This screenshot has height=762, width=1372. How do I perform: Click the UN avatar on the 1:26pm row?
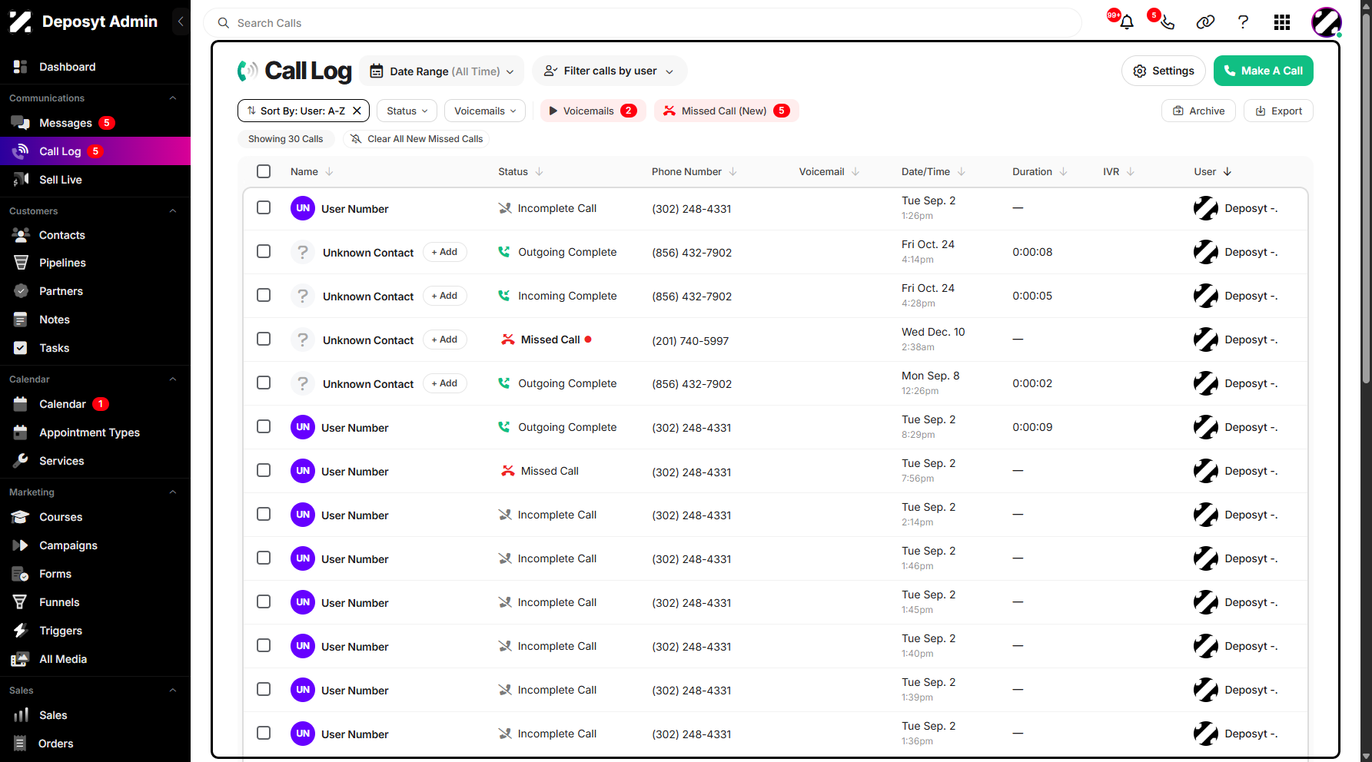click(303, 208)
